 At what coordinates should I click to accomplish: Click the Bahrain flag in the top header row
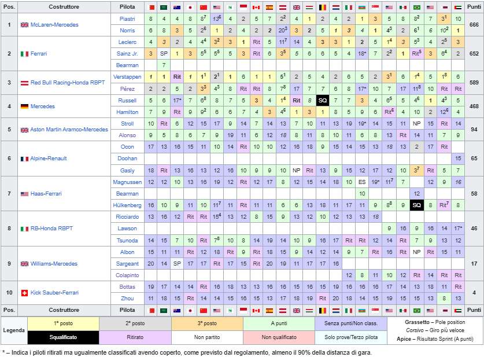(151, 7)
